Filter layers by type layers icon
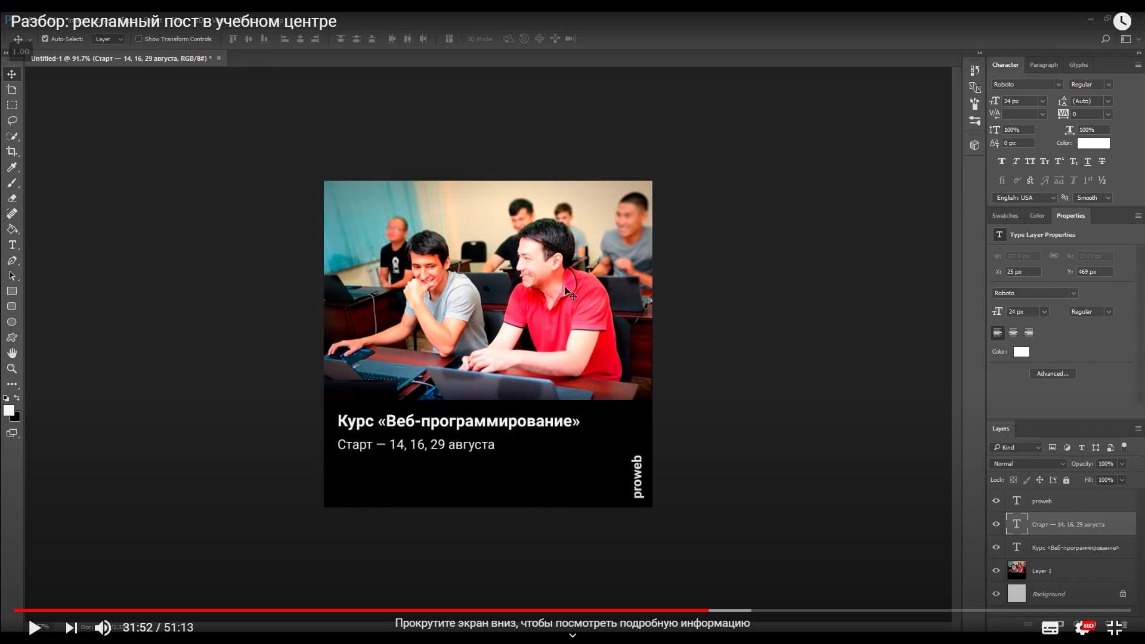Viewport: 1145px width, 644px height. 1081,448
